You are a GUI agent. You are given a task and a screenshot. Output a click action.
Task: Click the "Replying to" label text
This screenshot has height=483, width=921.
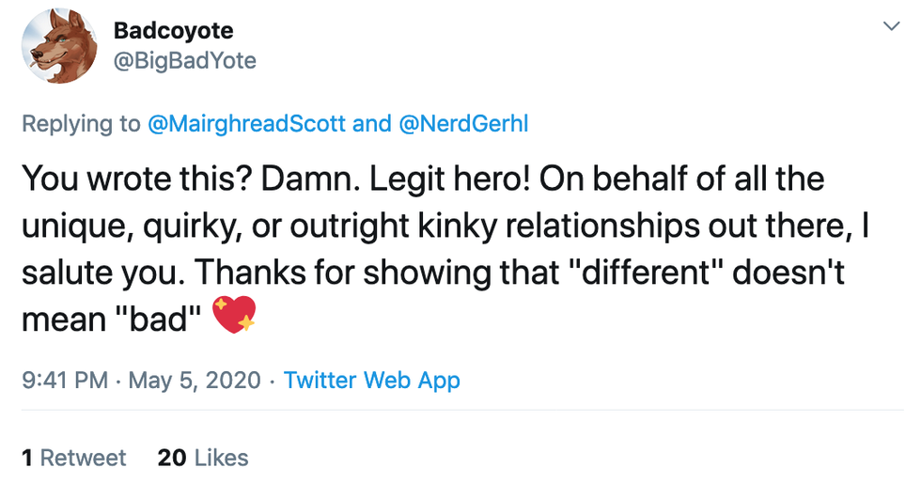click(x=81, y=124)
